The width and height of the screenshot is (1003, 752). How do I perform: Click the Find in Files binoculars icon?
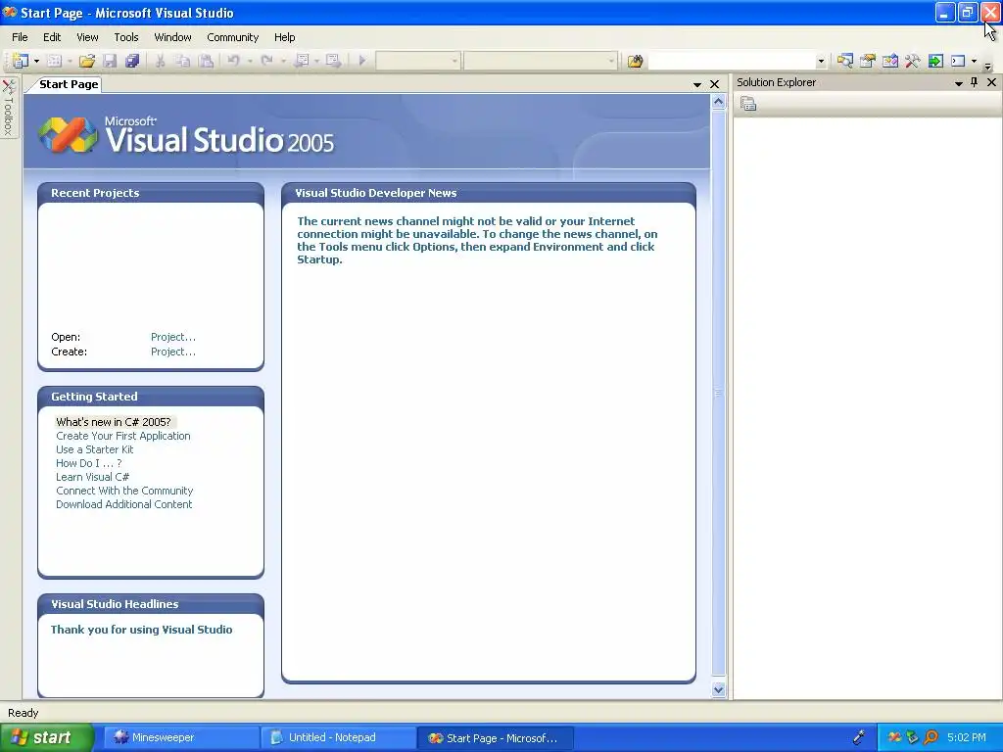(x=635, y=61)
